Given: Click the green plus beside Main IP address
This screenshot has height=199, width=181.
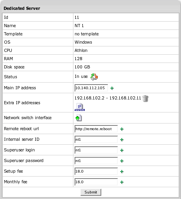Looking at the screenshot, I should pos(112,88).
